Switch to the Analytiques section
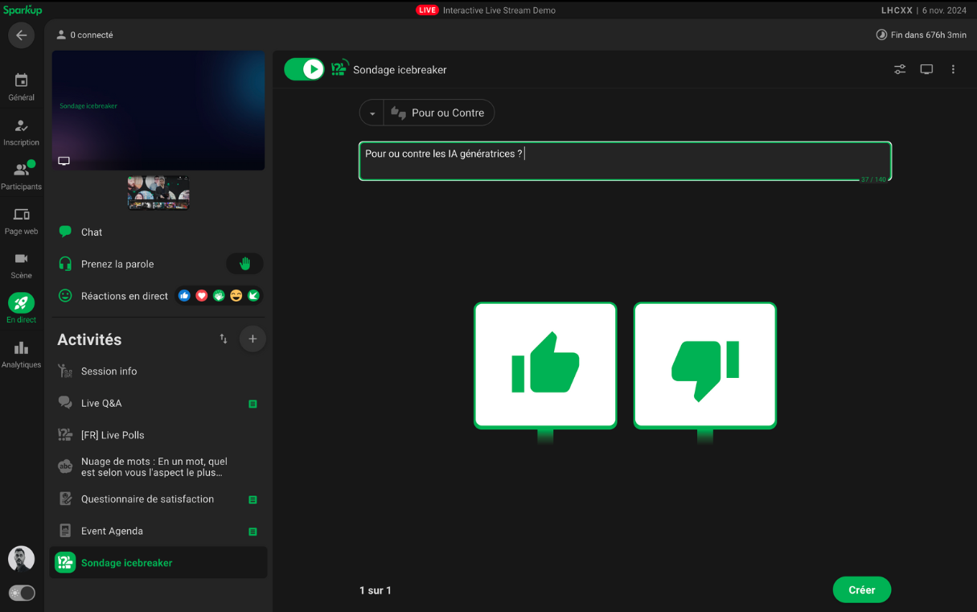Image resolution: width=977 pixels, height=612 pixels. 22,354
